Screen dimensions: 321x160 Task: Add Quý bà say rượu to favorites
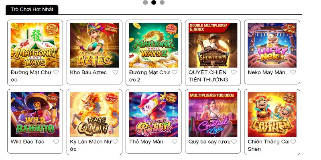(234, 142)
